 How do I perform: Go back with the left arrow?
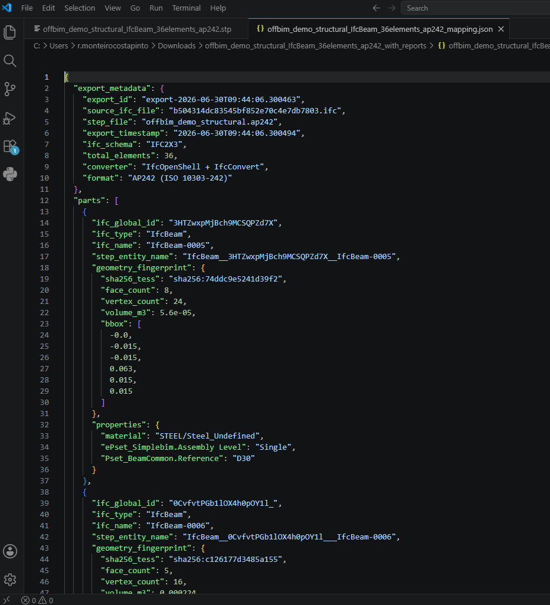pyautogui.click(x=377, y=8)
